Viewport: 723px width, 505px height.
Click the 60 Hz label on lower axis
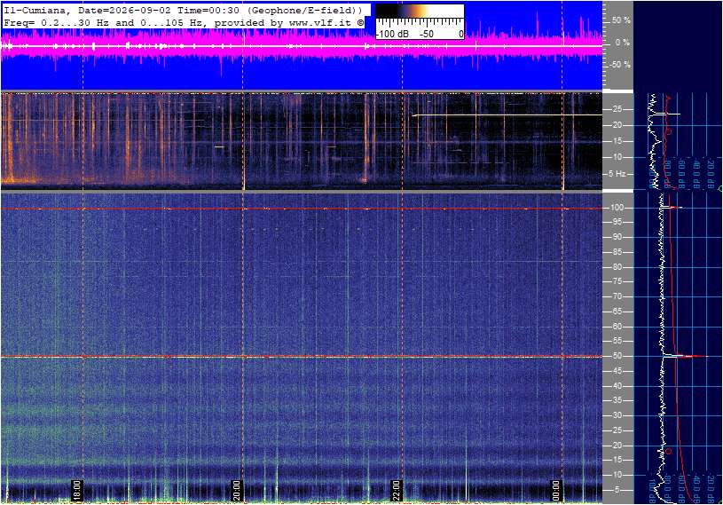[x=617, y=327]
